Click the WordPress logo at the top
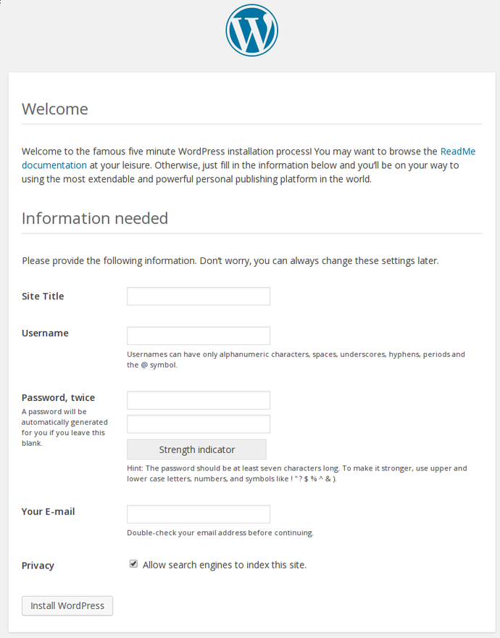Image resolution: width=500 pixels, height=638 pixels. [x=251, y=30]
